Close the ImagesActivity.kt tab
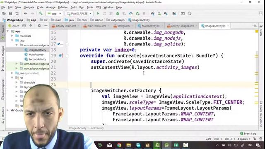 pyautogui.click(x=228, y=26)
